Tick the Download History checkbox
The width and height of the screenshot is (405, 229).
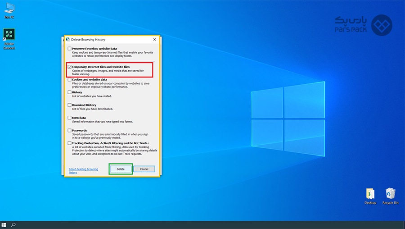[69, 105]
